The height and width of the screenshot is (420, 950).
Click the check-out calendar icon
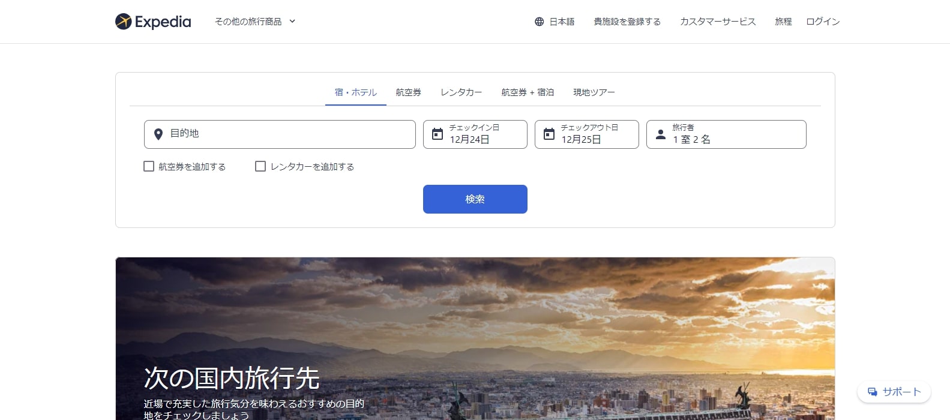click(549, 134)
